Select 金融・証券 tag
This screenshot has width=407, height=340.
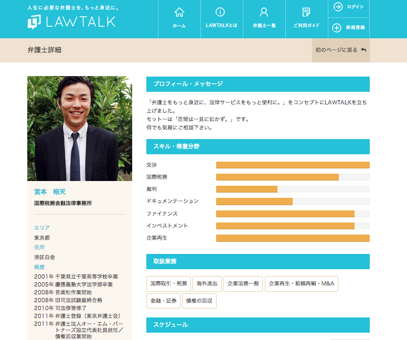coord(163,301)
